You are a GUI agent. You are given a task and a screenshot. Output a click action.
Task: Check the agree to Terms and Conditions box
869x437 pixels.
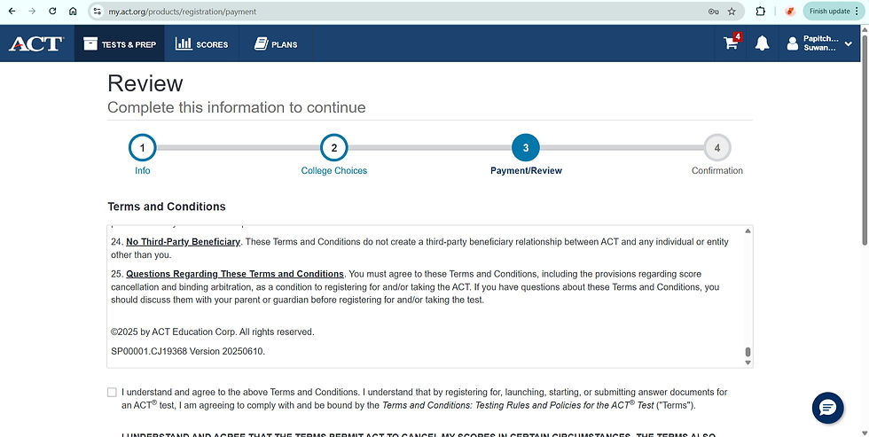(x=112, y=392)
